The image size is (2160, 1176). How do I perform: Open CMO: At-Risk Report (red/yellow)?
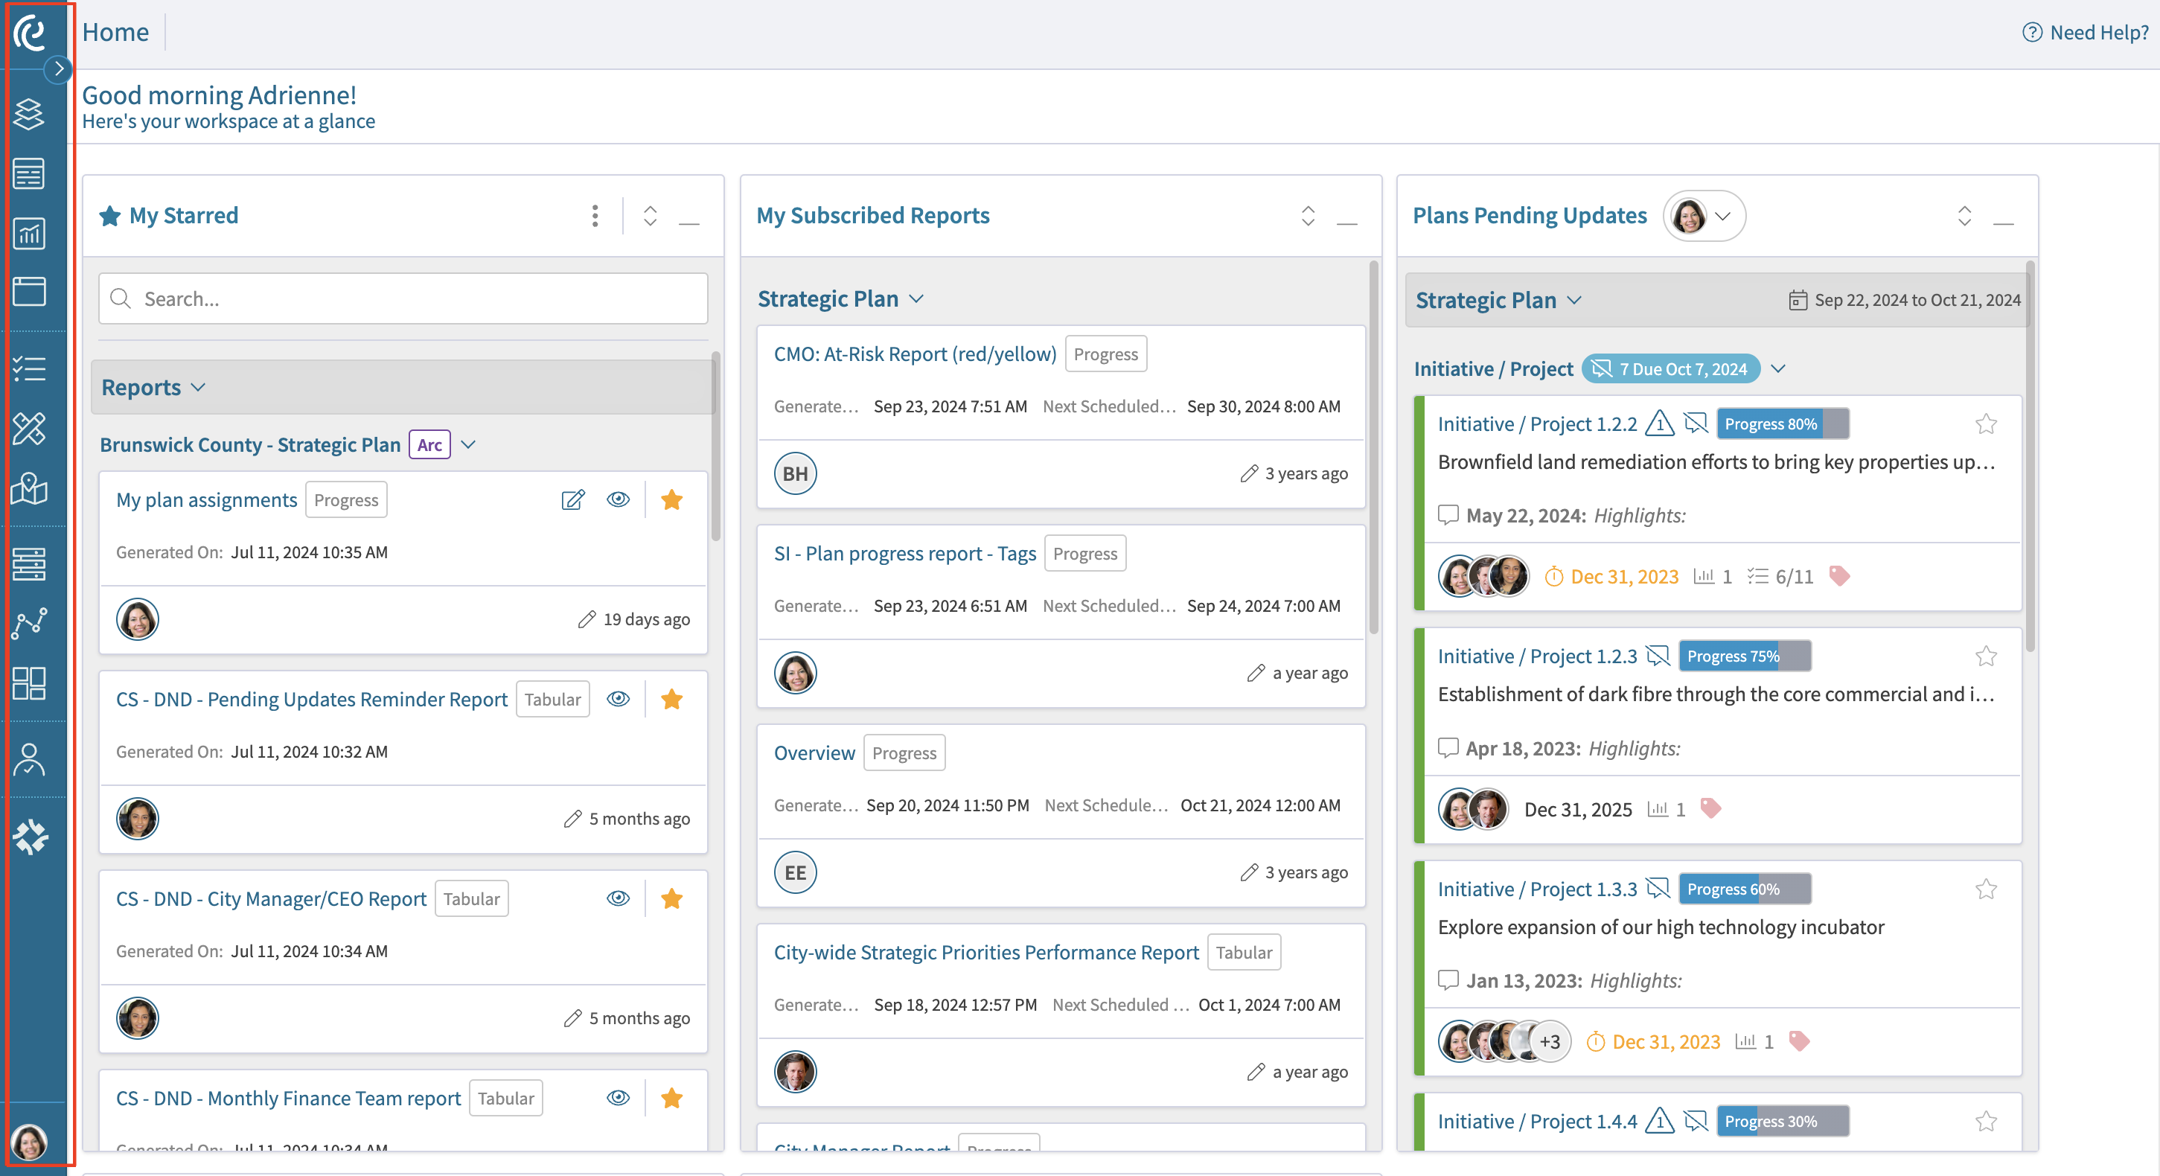[915, 354]
